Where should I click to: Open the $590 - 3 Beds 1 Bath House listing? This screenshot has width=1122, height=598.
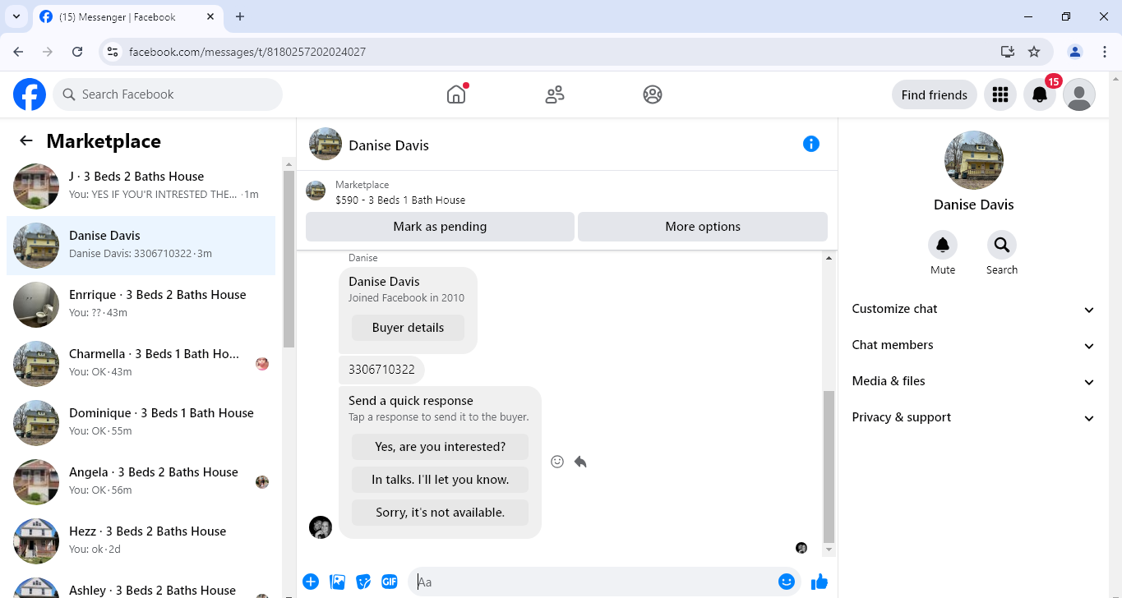coord(400,200)
